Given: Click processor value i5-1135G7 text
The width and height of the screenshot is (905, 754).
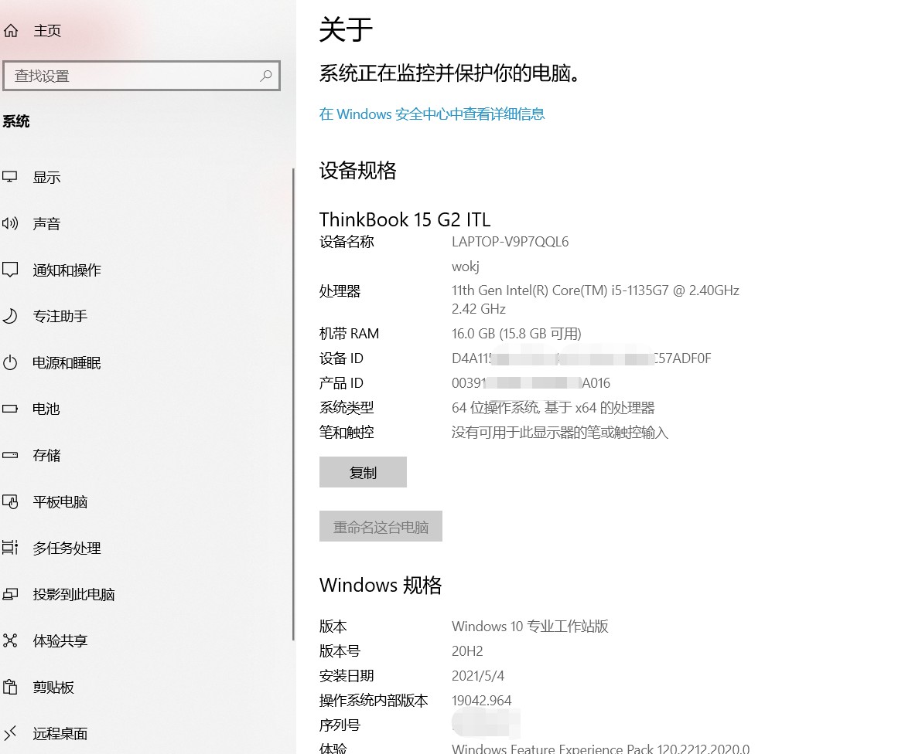Looking at the screenshot, I should click(x=596, y=290).
